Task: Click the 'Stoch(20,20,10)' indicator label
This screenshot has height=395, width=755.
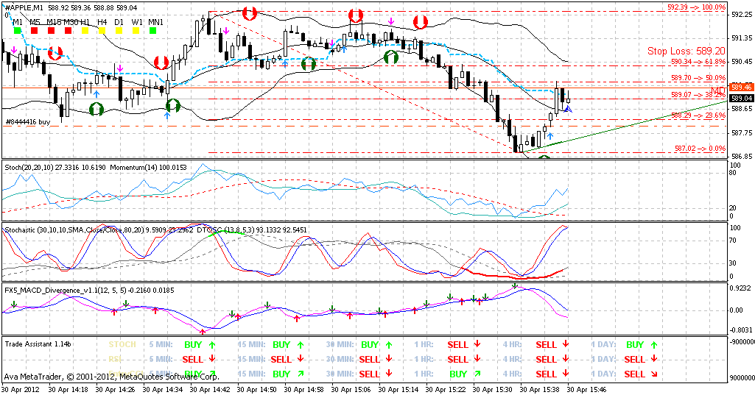Action: coord(27,168)
